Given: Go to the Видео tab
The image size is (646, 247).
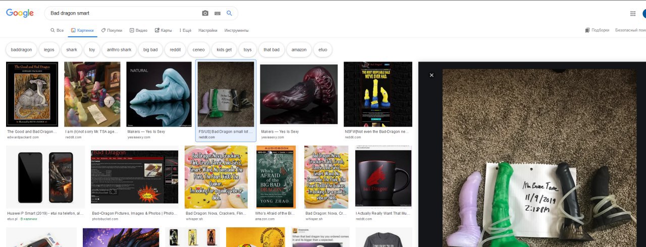Looking at the screenshot, I should 138,30.
